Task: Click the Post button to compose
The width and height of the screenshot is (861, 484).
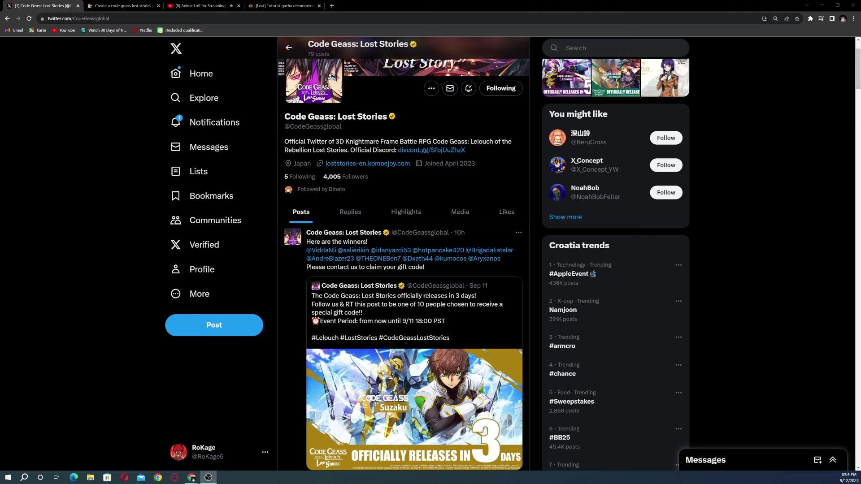Action: (214, 324)
